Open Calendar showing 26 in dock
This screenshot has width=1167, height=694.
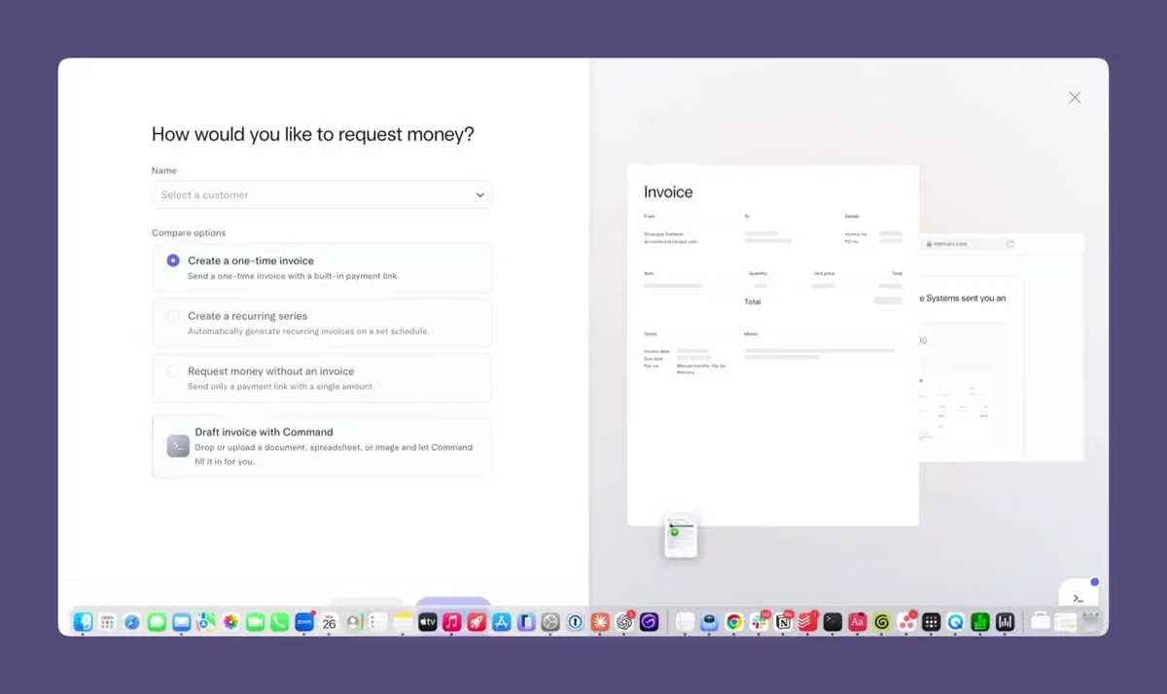[329, 622]
